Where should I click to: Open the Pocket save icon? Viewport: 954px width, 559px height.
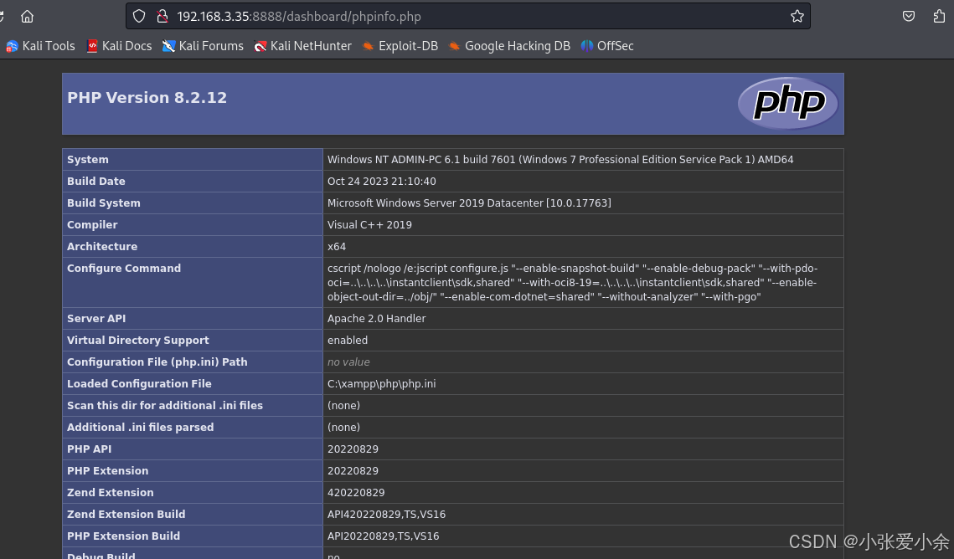[909, 17]
